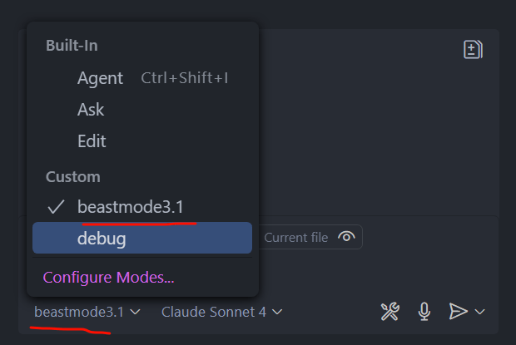The height and width of the screenshot is (345, 516).
Task: Open the Claude Sonnet 4 model dropdown
Action: click(221, 312)
